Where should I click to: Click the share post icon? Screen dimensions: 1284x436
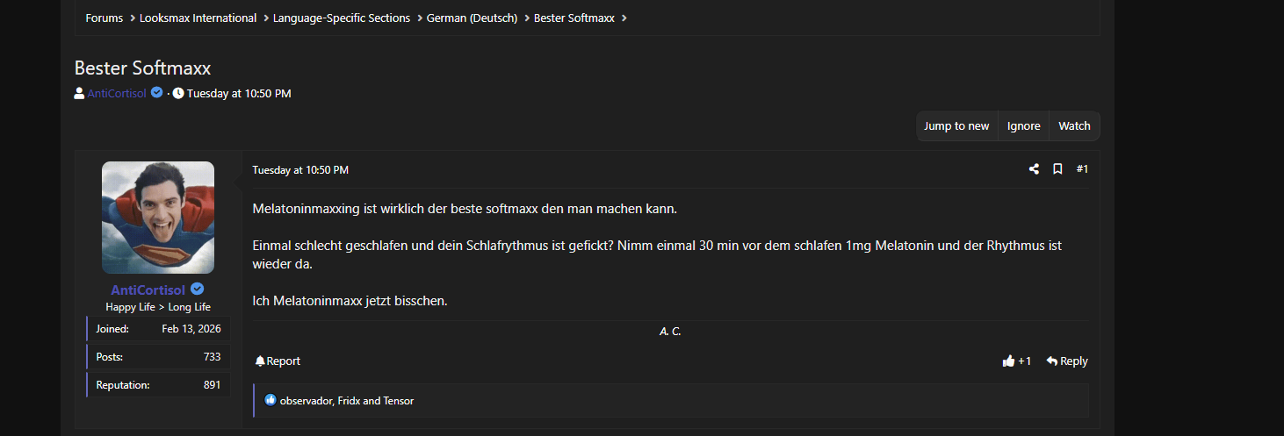click(1034, 169)
